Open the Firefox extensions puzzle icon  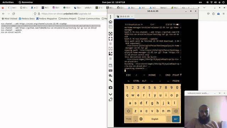(x=214, y=14)
